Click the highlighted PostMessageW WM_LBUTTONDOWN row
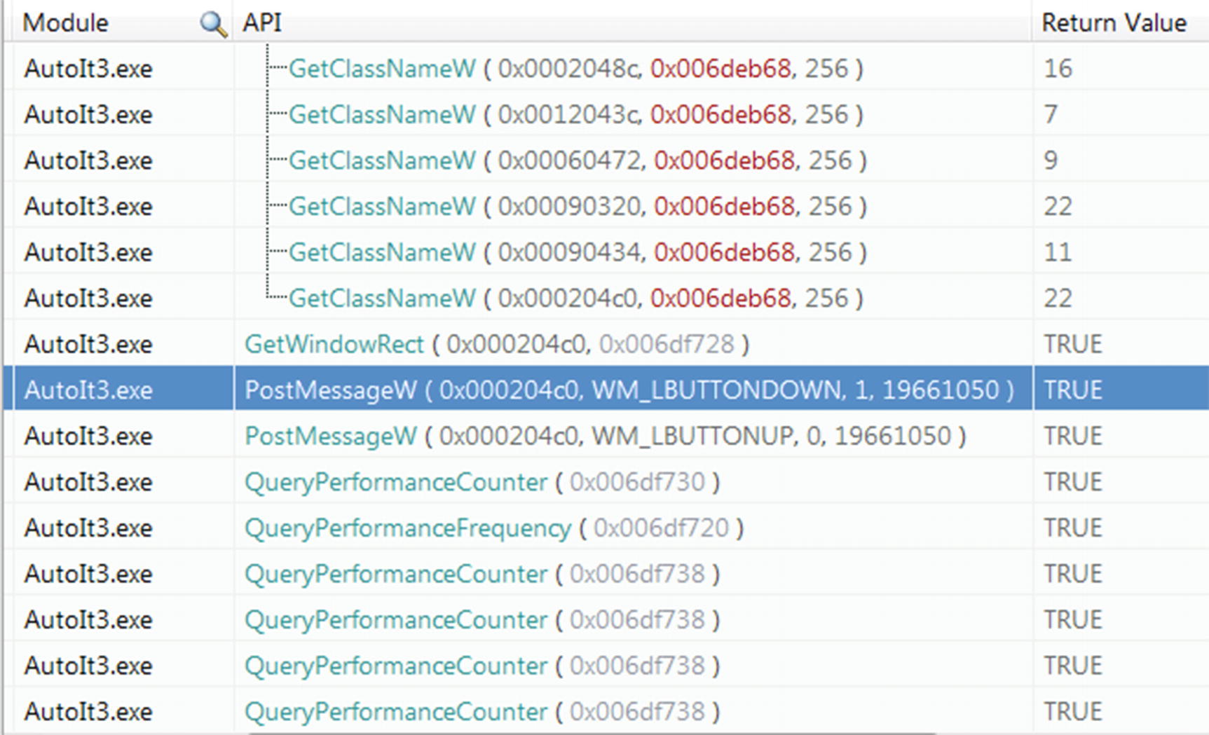1209x735 pixels. coord(628,390)
